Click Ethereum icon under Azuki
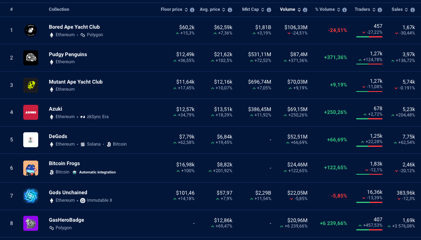 (51, 117)
